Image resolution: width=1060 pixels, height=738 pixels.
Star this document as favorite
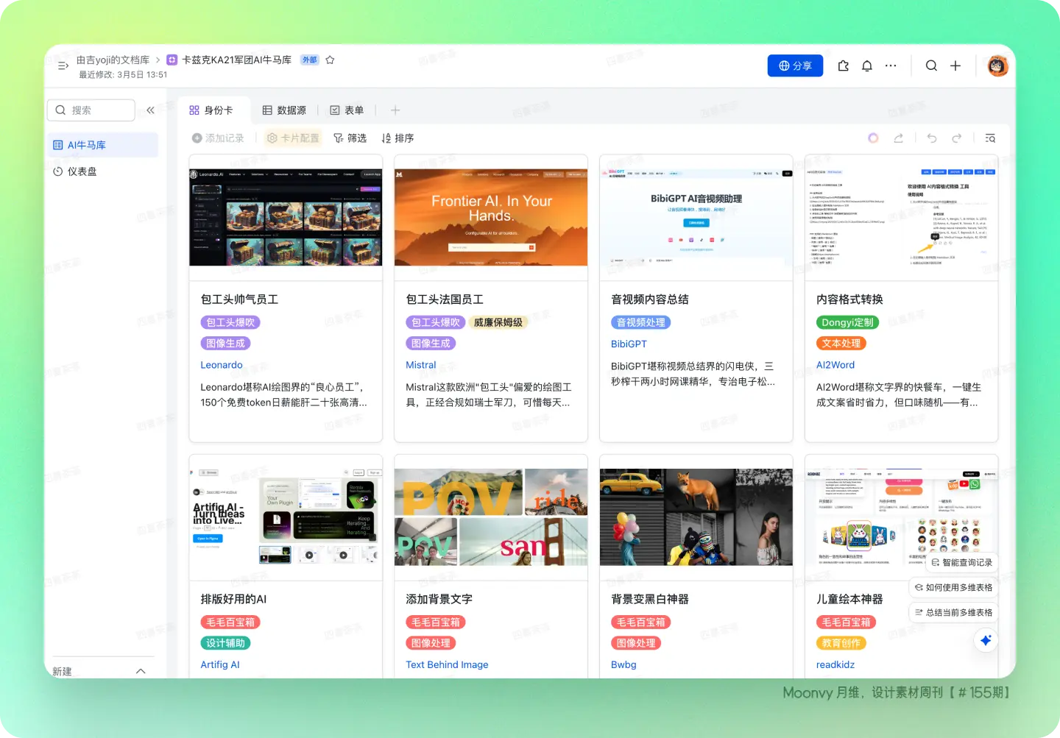(331, 60)
